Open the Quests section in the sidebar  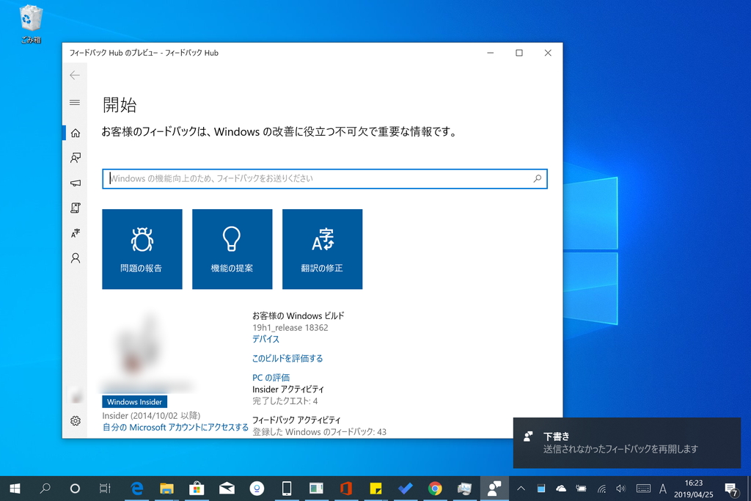coord(74,208)
